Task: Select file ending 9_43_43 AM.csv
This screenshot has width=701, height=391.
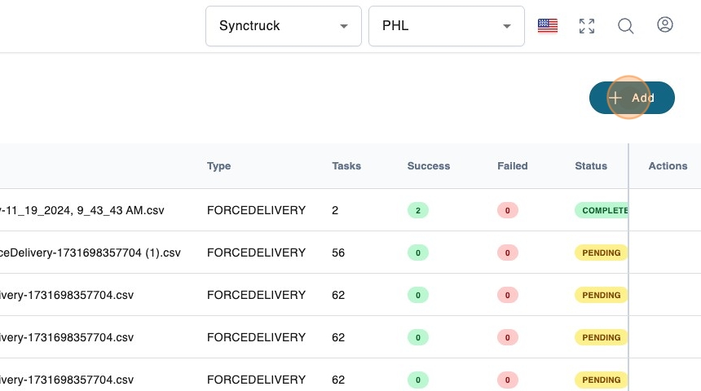Action: [x=82, y=210]
